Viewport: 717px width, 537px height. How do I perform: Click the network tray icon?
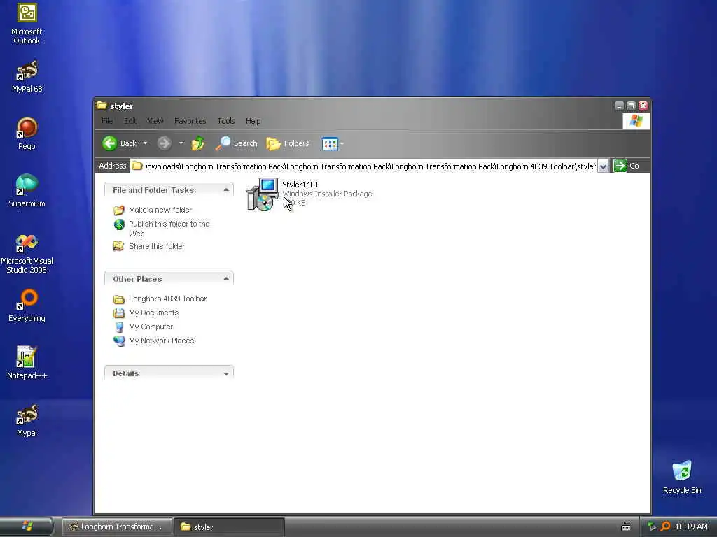[652, 527]
